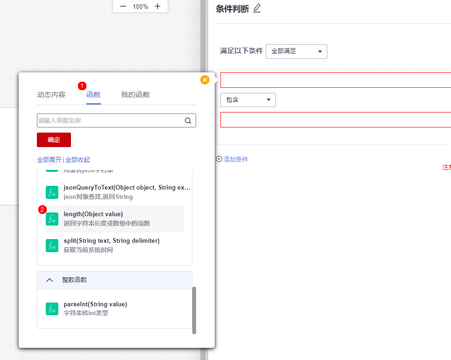
Task: Zoom in with the plus icon
Action: coord(157,7)
